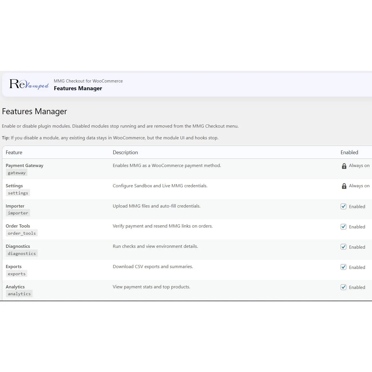Click the ReVamped logo in the header
Screen dimensions: 372x372
tap(29, 84)
